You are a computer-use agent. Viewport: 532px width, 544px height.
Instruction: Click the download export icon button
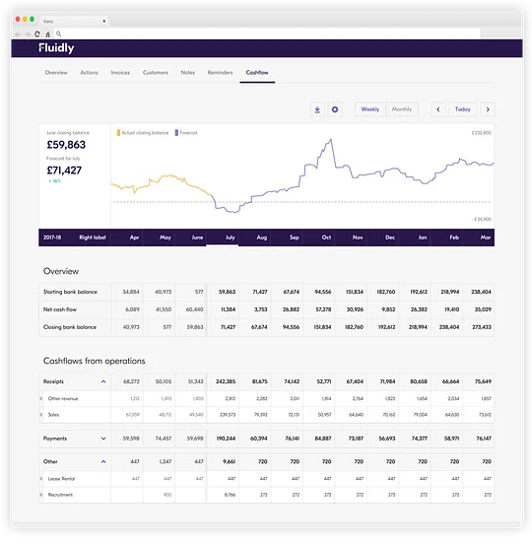coord(317,109)
